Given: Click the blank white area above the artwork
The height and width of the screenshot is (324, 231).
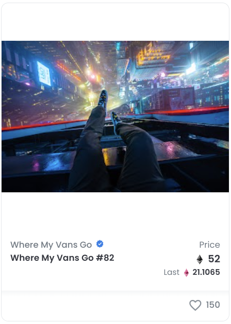Looking at the screenshot, I should (115, 22).
